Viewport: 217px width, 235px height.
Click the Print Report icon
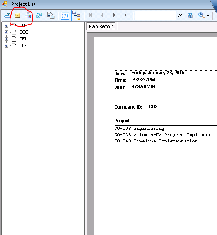click(28, 15)
